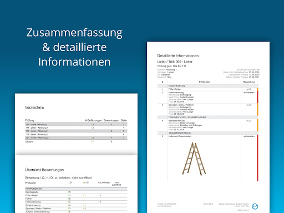The height and width of the screenshot is (213, 284).
Task: Click the 'Holmverbindung' row in overview table
Action: click(76, 202)
